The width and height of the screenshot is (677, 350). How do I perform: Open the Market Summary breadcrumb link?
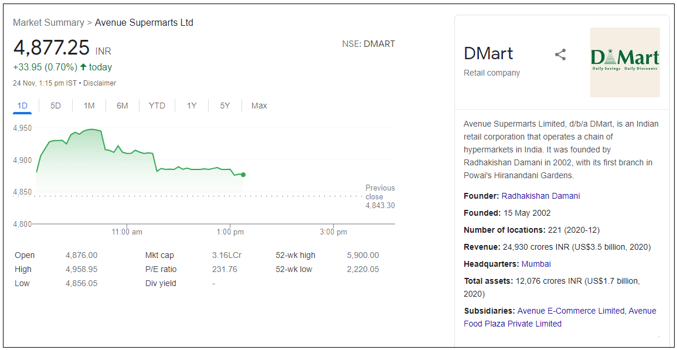(48, 22)
